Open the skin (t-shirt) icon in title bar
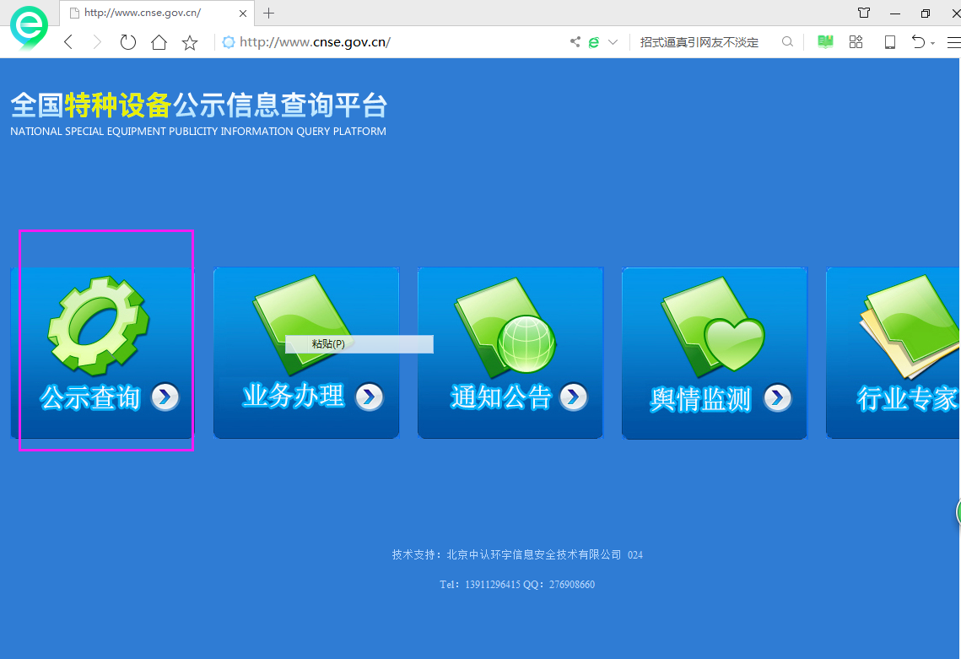 tap(864, 13)
